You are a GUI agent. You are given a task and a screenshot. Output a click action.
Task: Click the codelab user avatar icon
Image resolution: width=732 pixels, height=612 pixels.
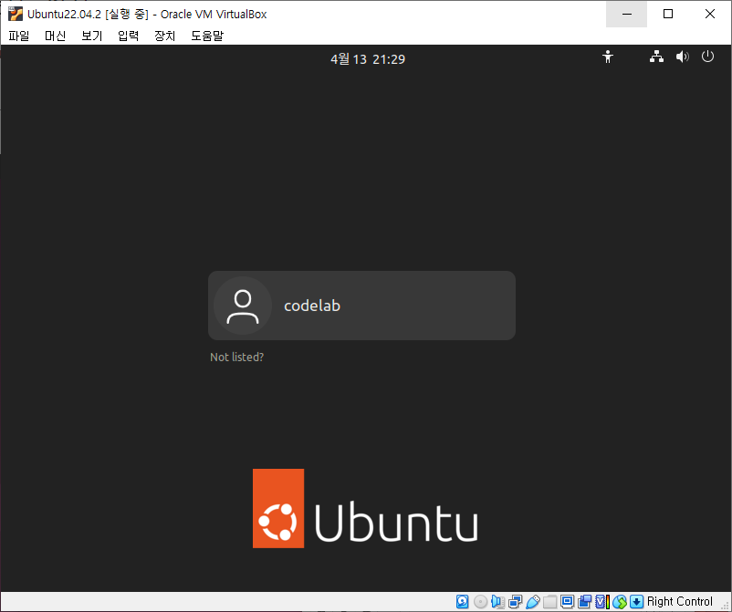[243, 306]
